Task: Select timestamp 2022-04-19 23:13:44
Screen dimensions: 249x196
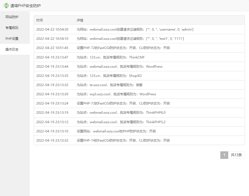Action: point(52,66)
